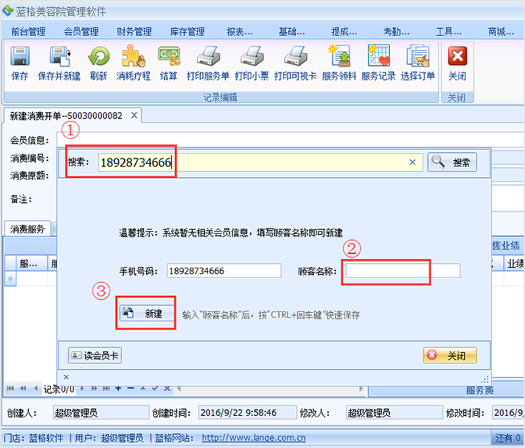The height and width of the screenshot is (448, 525).
Task: Open the 基础 menu
Action: click(291, 31)
